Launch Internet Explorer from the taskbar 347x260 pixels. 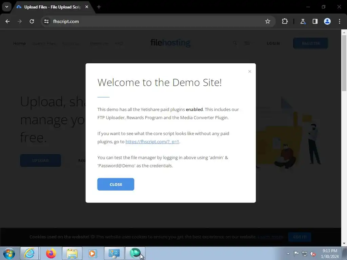29,253
